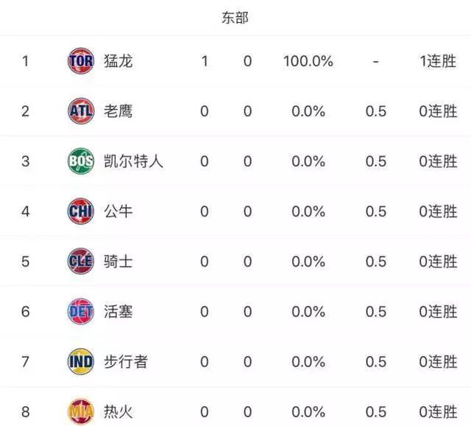Image resolution: width=471 pixels, height=426 pixels.
Task: Click the 1连胜 streak cell
Action: pos(438,61)
